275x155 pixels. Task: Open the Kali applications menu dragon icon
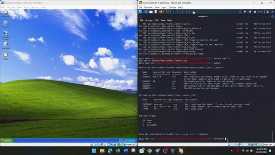140,12
